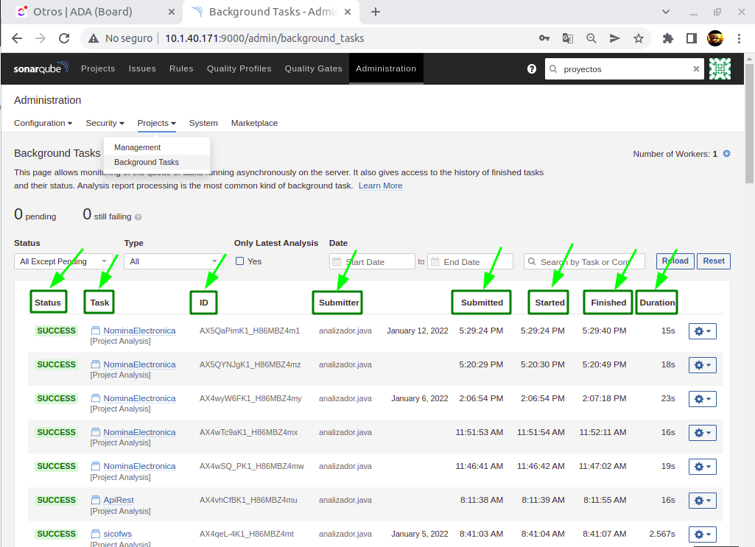Reload the page in the browser toolbar
Screen dimensions: 755x547
pos(64,38)
